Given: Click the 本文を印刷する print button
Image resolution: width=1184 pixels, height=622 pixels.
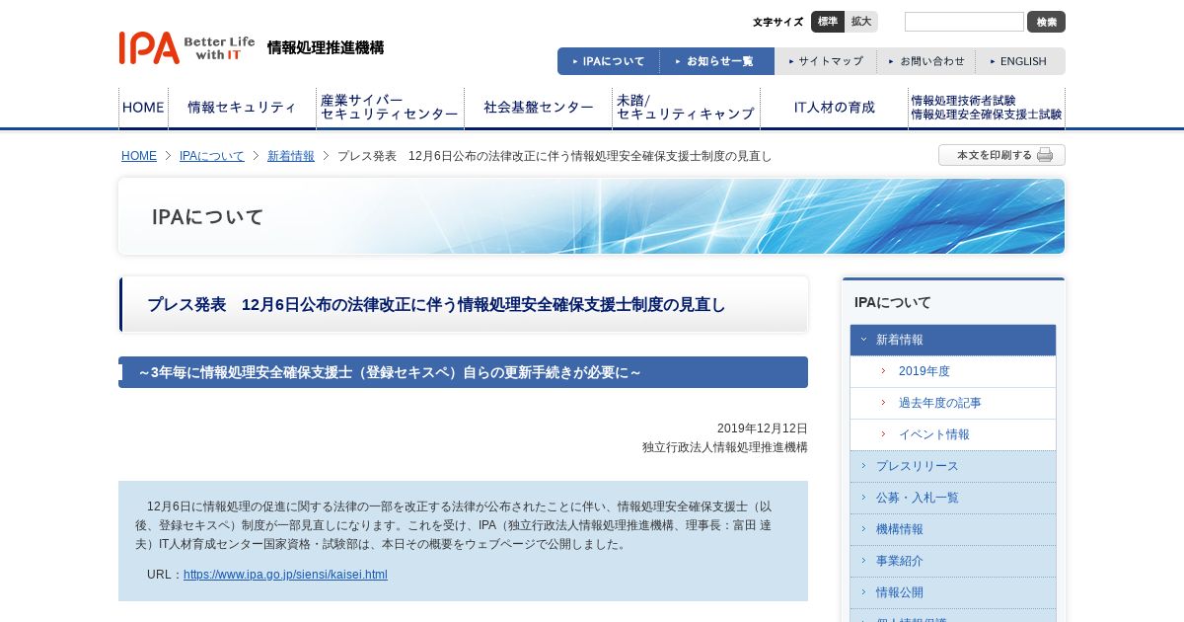Looking at the screenshot, I should (1001, 155).
